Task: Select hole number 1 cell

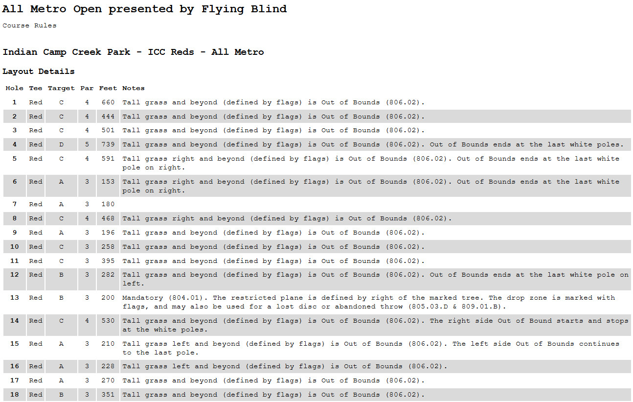Action: tap(15, 102)
